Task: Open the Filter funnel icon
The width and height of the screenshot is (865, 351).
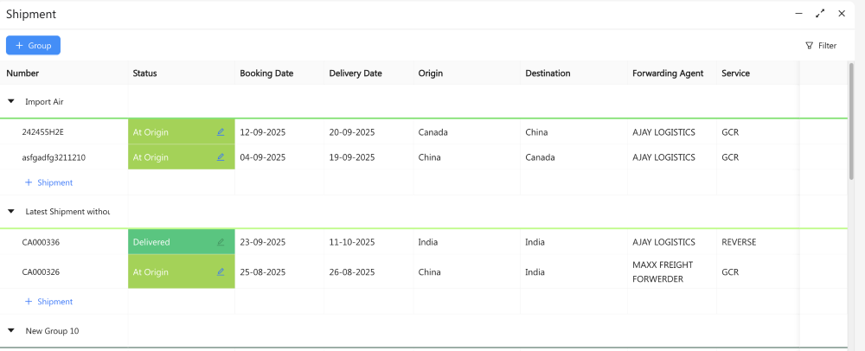Action: (810, 46)
